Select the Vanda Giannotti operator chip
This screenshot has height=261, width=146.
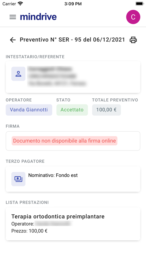pos(29,110)
